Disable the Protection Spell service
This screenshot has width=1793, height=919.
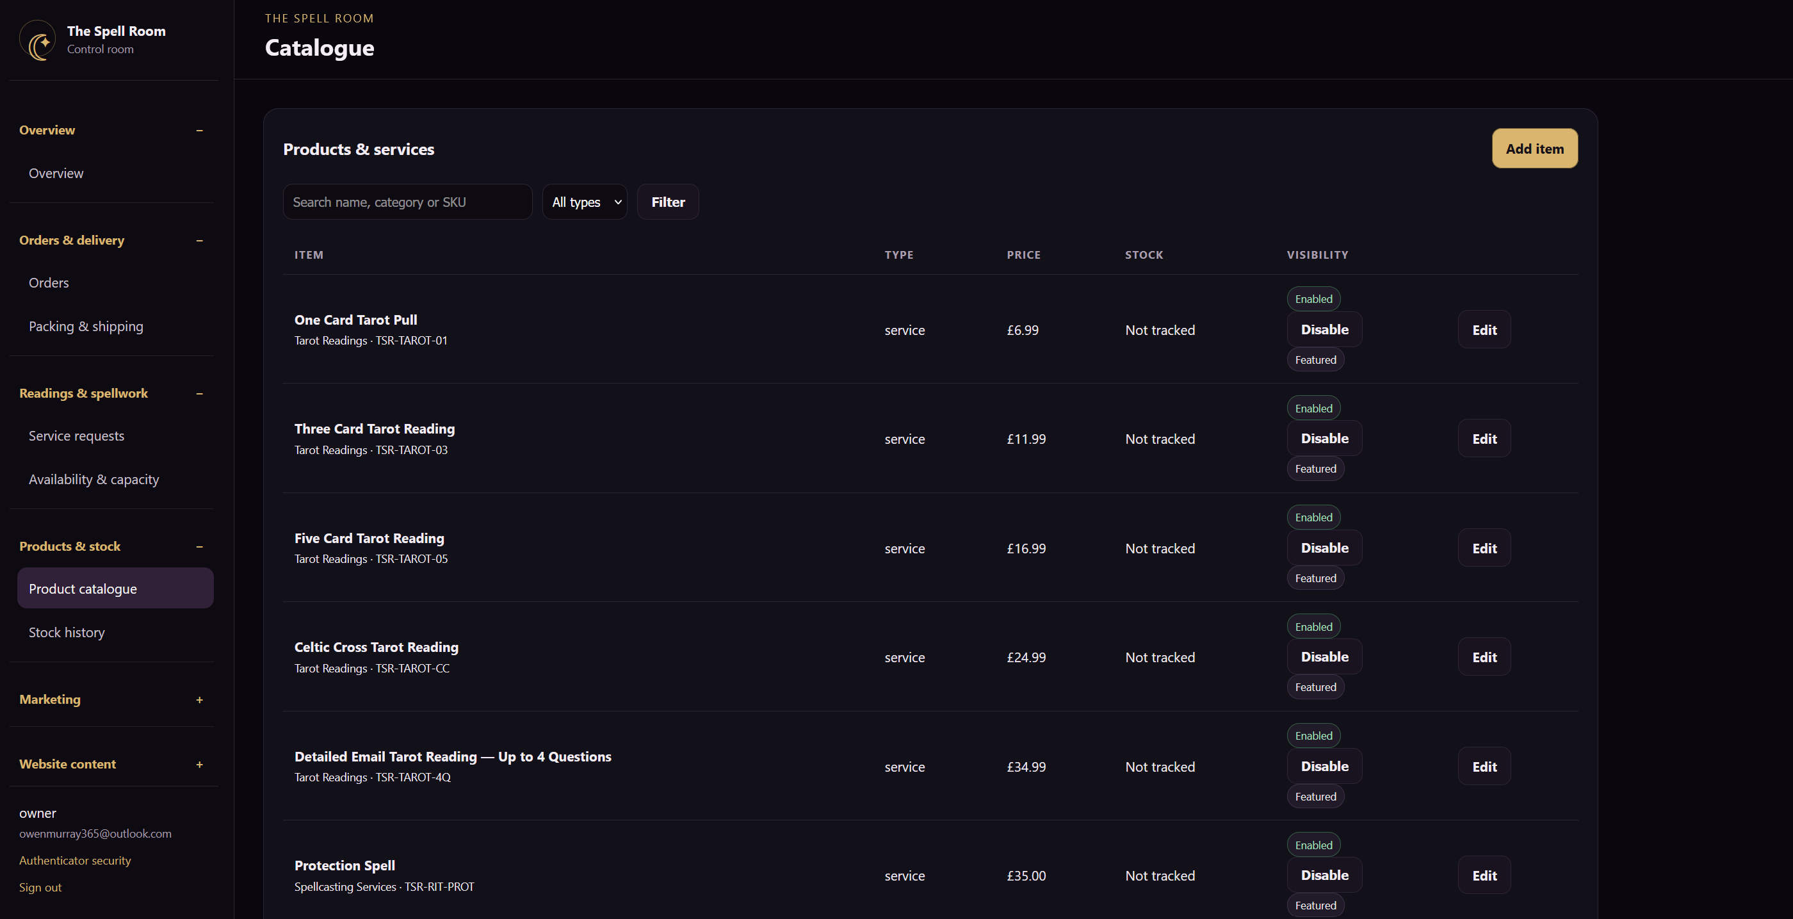[1324, 875]
